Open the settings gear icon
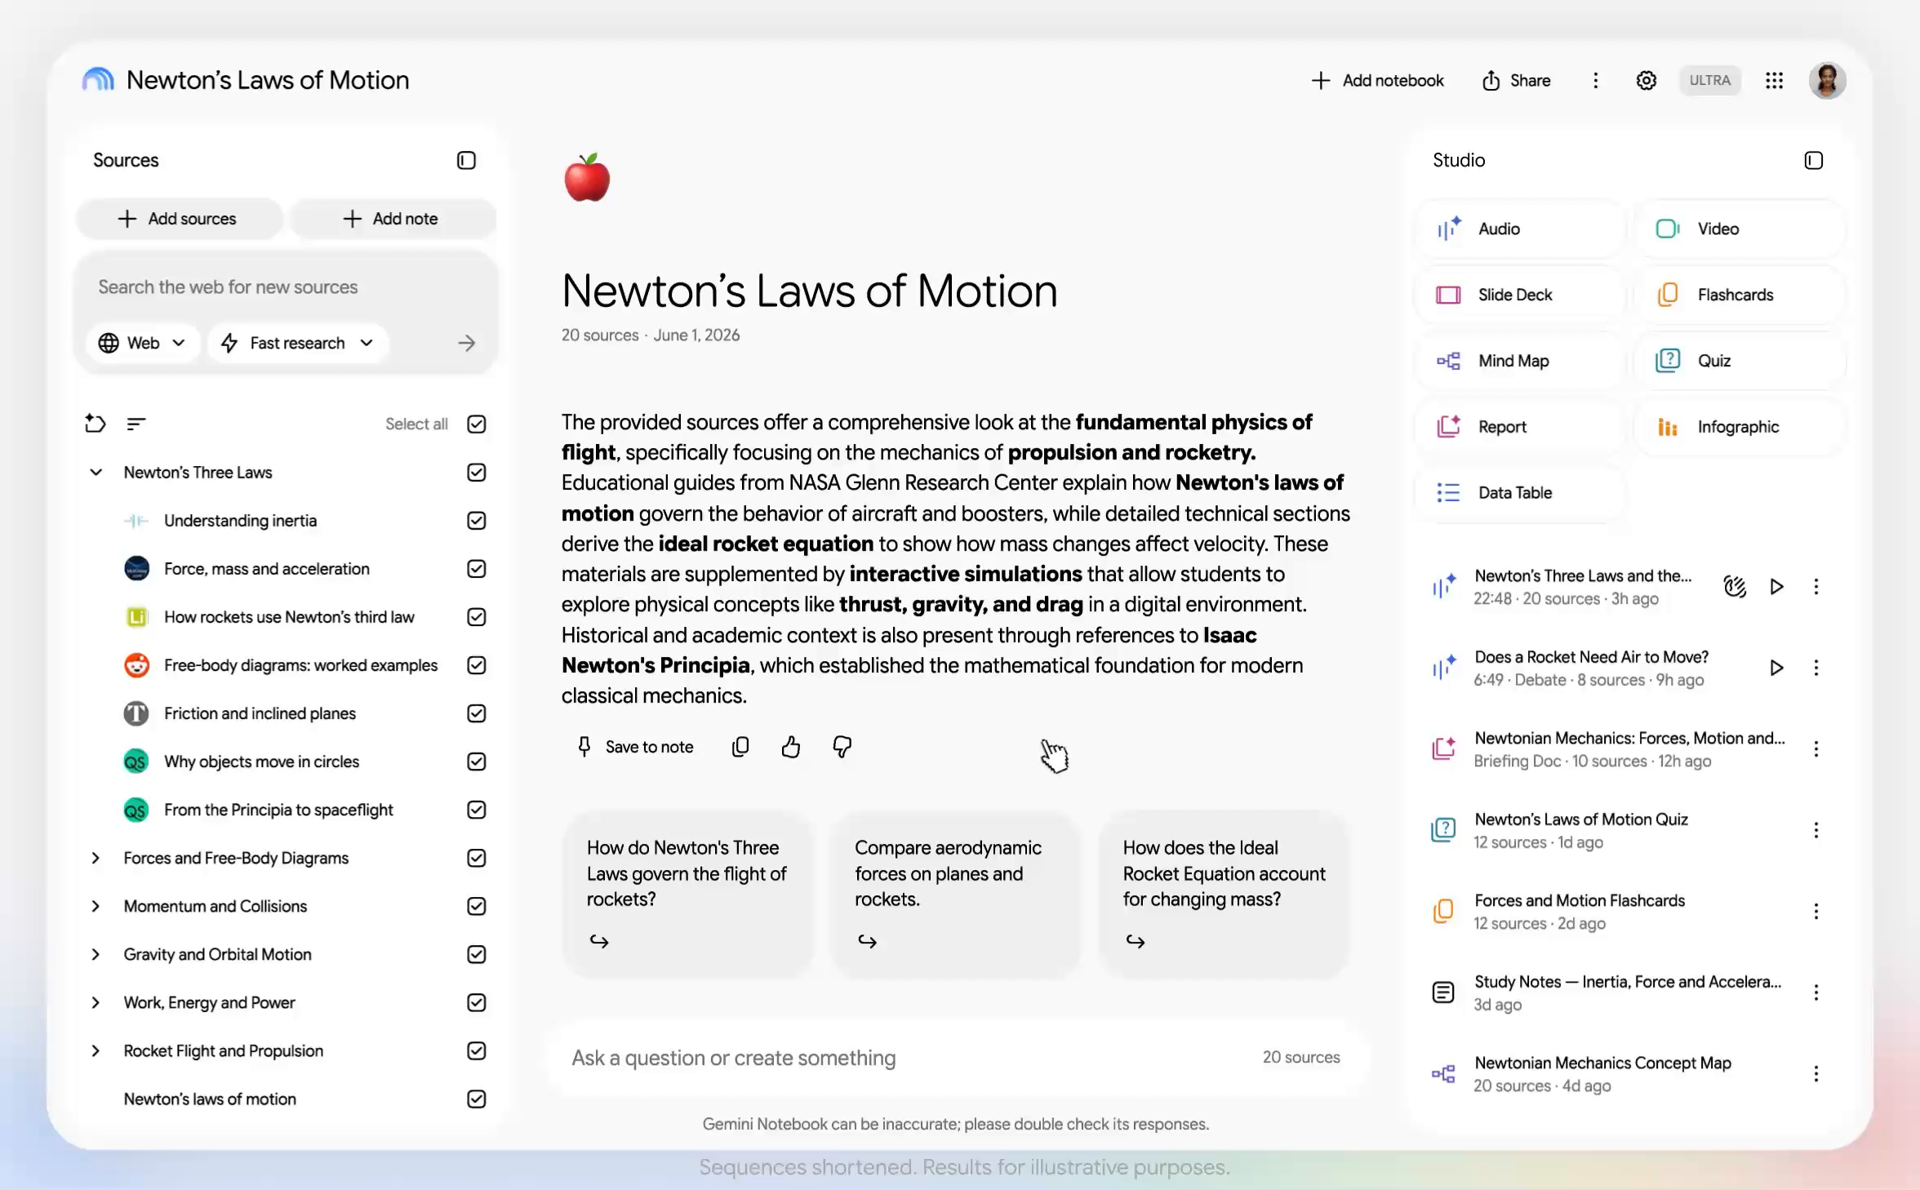1920x1190 pixels. pos(1647,81)
